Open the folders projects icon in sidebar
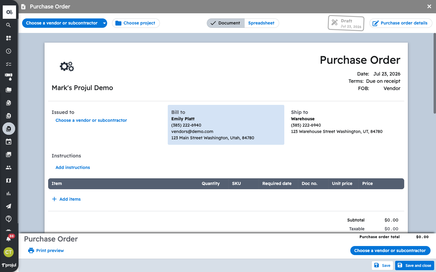 point(8,90)
